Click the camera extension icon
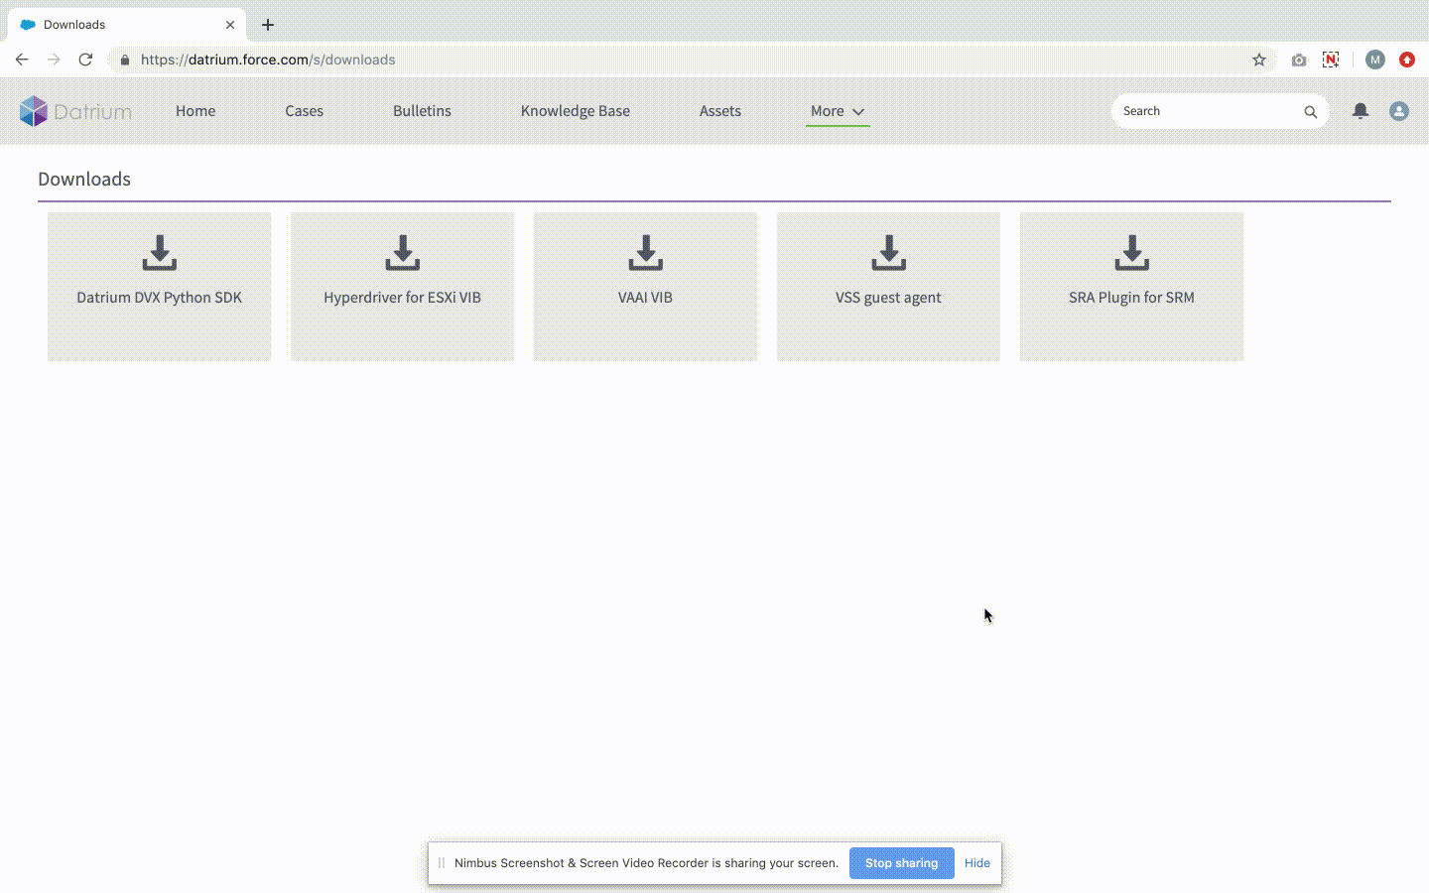 click(1299, 60)
